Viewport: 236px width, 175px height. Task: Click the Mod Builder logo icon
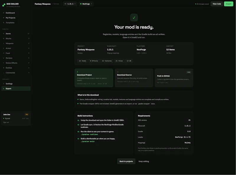[x=4, y=5]
